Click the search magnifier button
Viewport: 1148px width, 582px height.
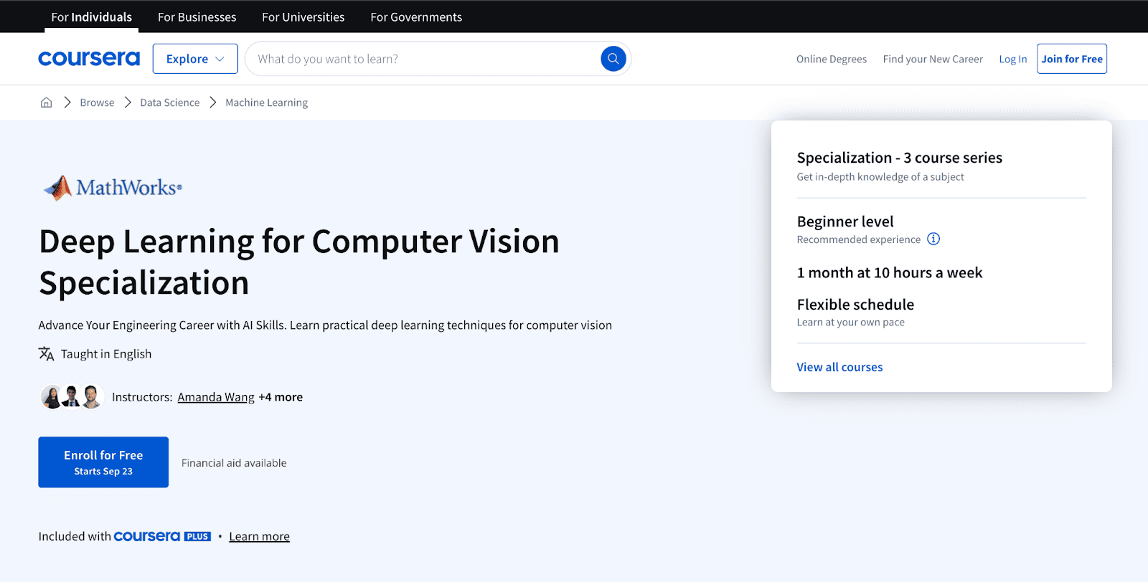[613, 59]
